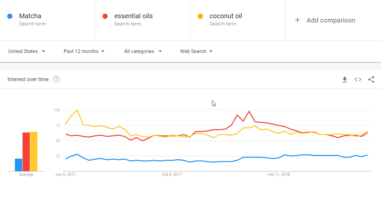Viewport: 381px width, 199px height.
Task: Click the Feb 11, 2018 axis label
Action: 278,174
